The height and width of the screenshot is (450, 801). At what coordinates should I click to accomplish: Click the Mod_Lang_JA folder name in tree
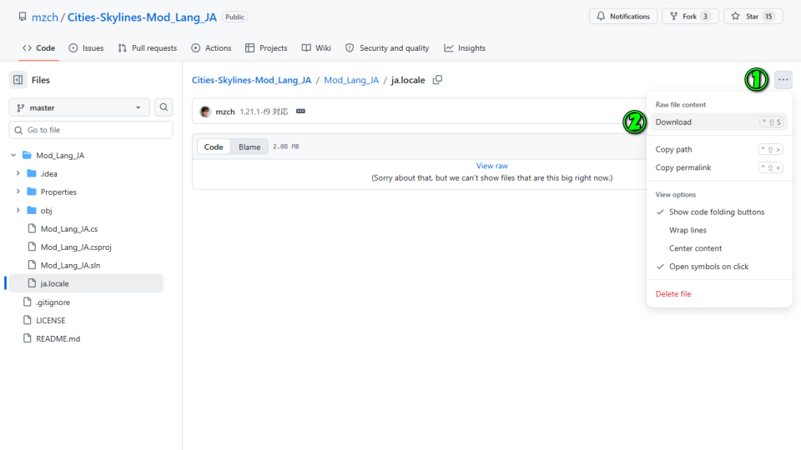click(60, 155)
